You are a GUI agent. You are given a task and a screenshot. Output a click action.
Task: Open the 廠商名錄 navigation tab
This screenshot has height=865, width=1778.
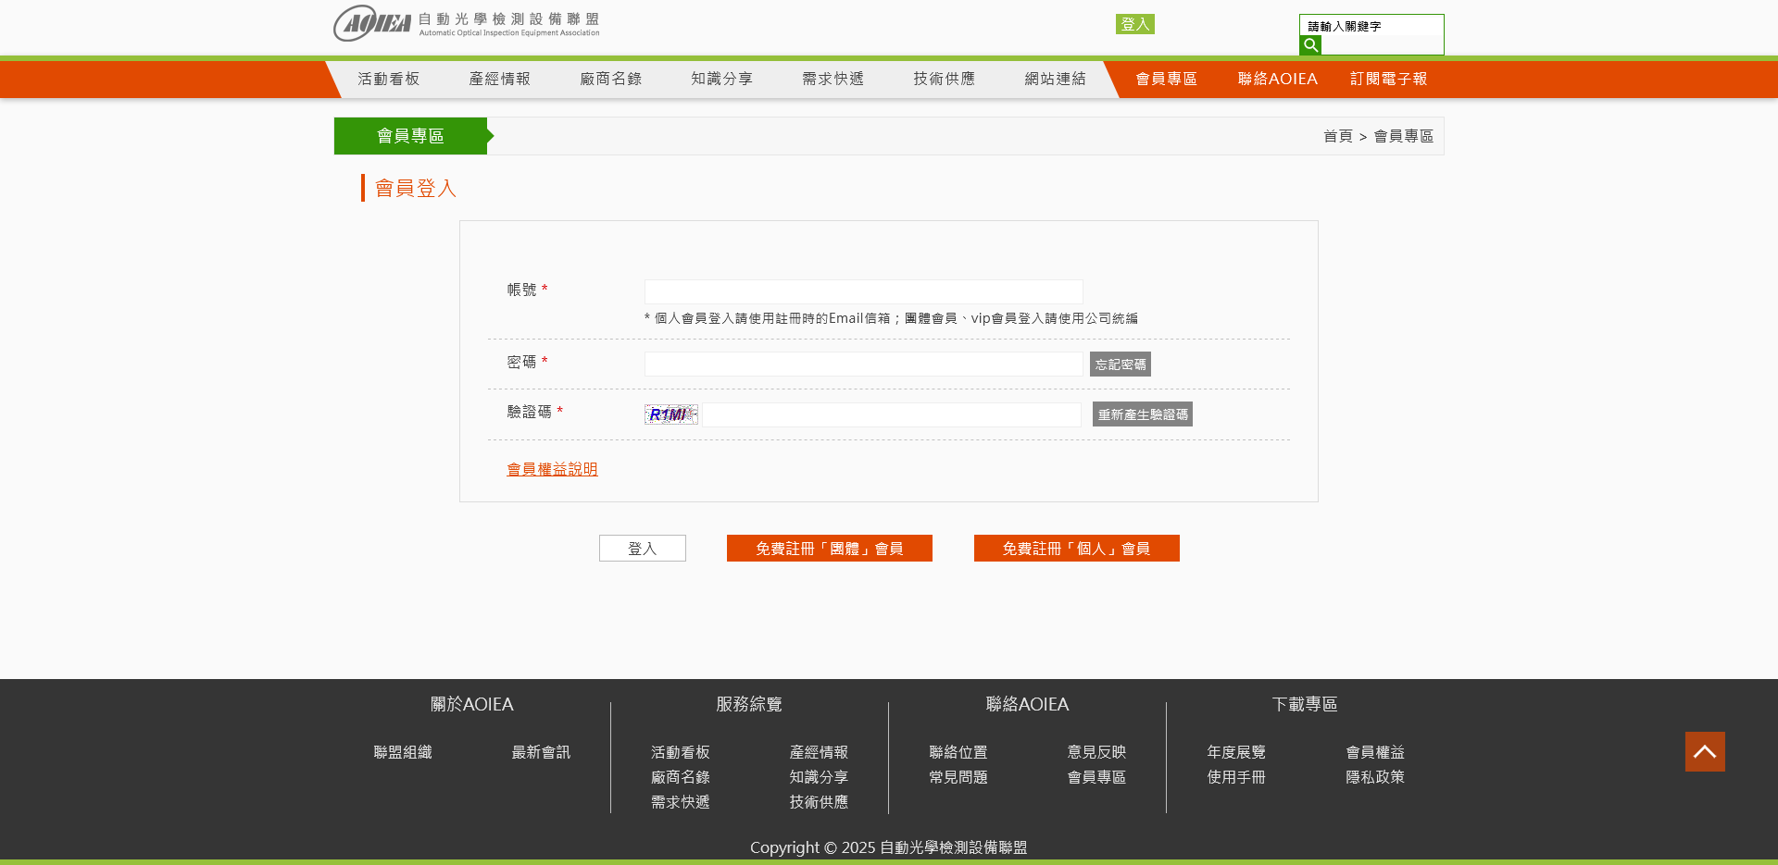[611, 80]
